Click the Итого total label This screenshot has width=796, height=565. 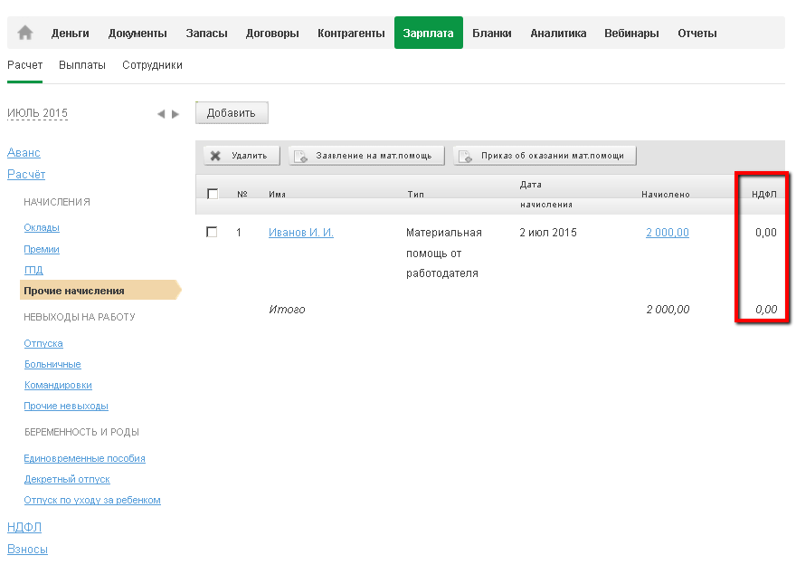287,309
